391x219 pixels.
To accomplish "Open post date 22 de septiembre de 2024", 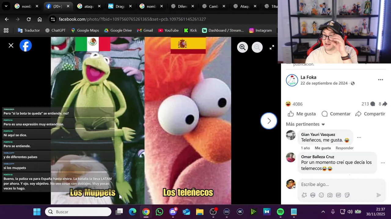I will 324,83.
